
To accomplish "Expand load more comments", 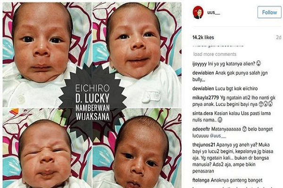I will (x=215, y=54).
